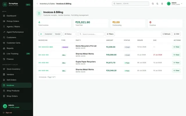Open Dashboard from the sidebar
The image size is (186, 116).
17,16
